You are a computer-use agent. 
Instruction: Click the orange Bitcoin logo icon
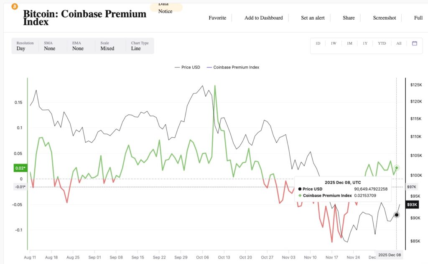(15, 7)
